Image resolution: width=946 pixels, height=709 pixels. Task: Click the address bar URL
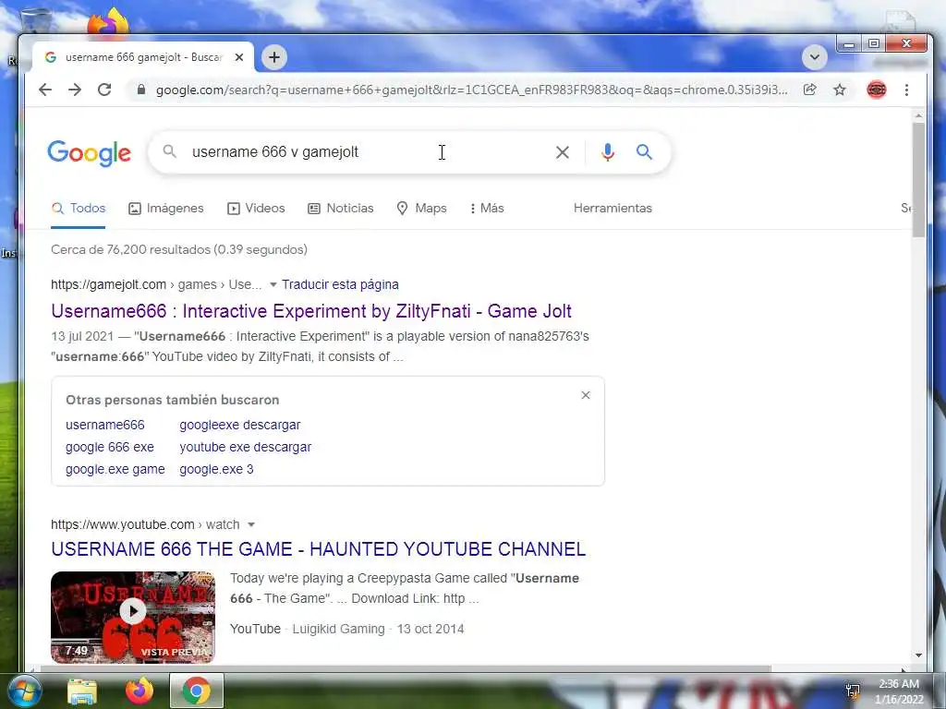471,90
